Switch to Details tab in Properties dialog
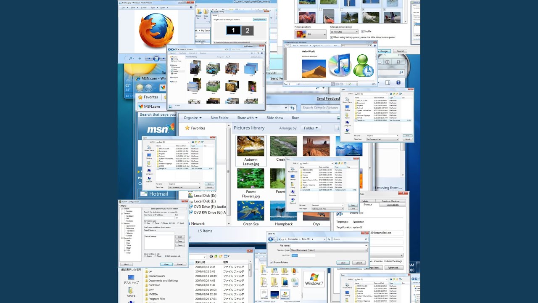Screen dimensions: 538x303 tap(365, 201)
